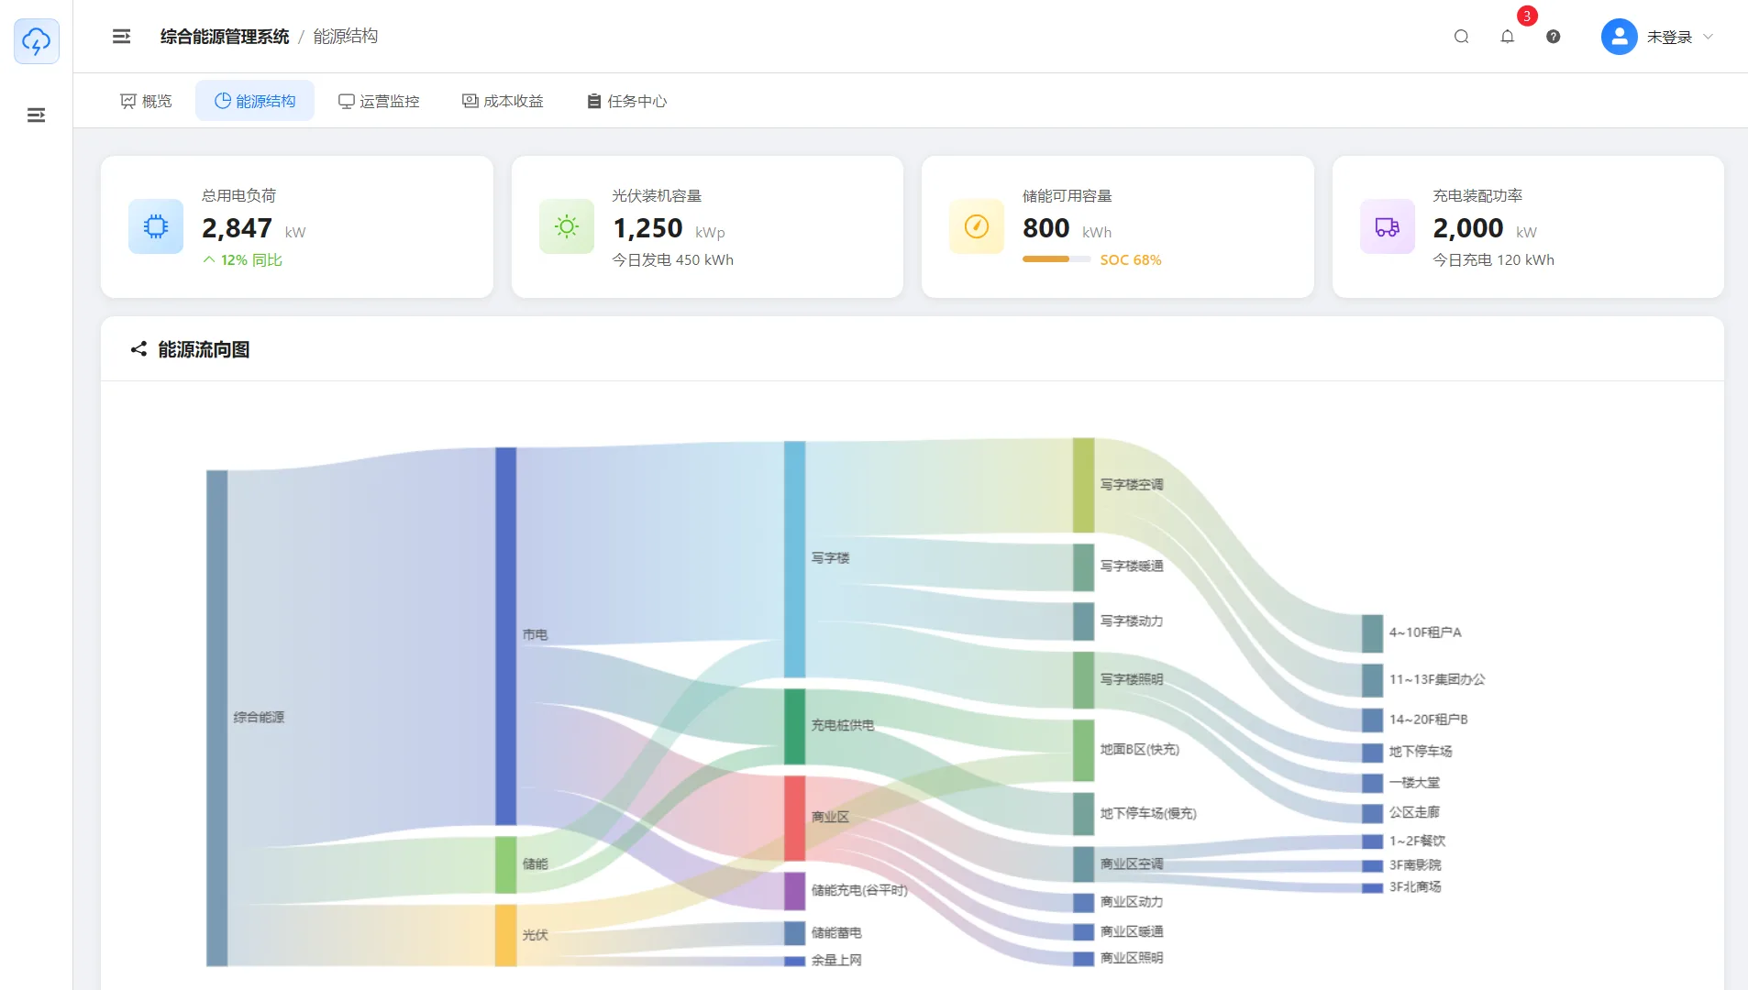Toggle the top header menu collapse icon
Screen dimensions: 1748x990
(x=121, y=37)
